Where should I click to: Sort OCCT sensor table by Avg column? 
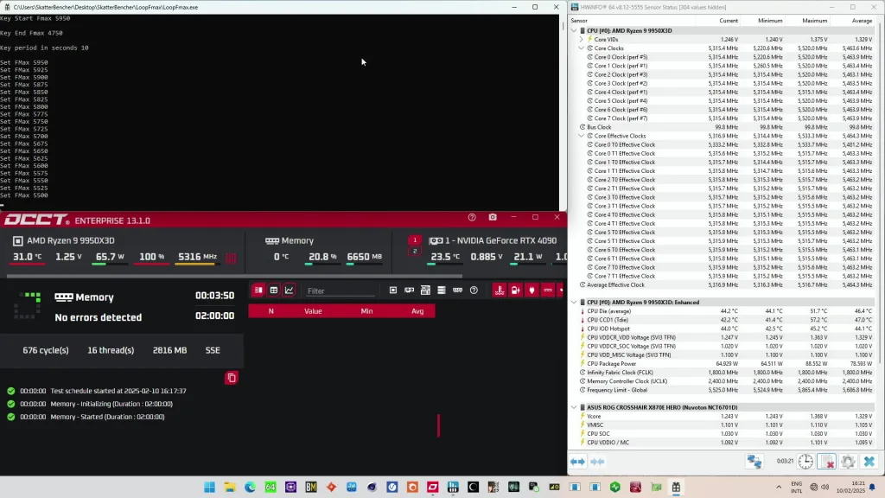(x=417, y=311)
